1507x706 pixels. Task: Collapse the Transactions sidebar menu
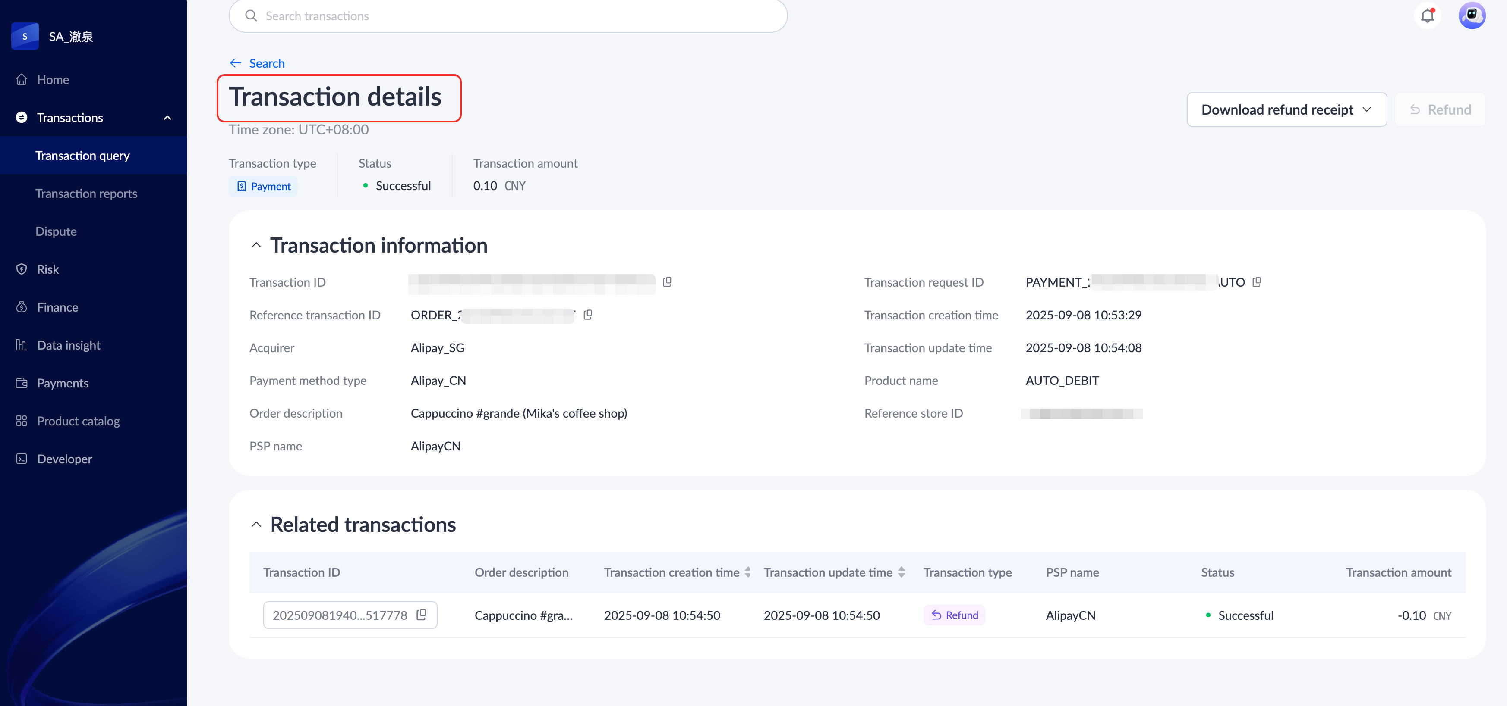167,118
